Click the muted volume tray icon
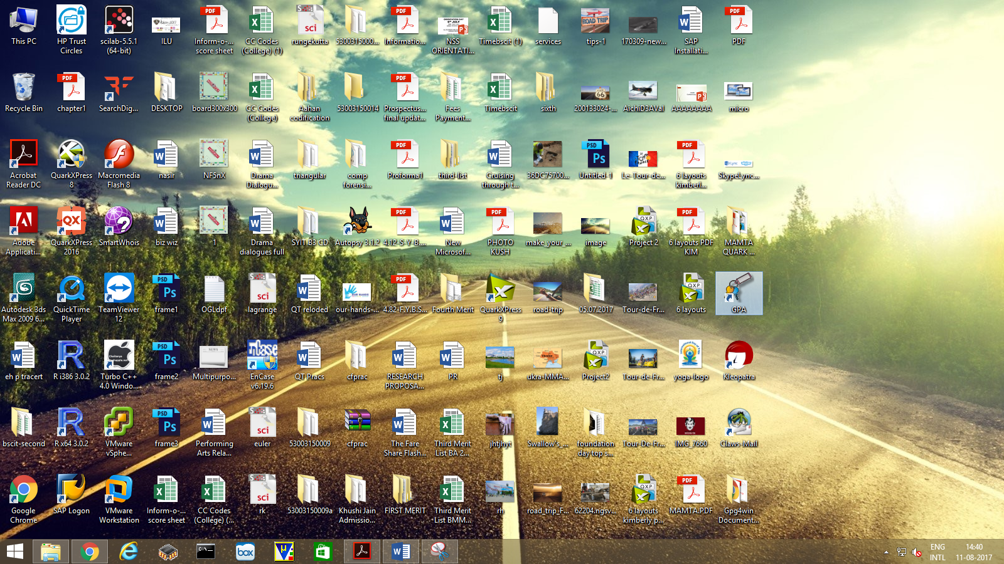Viewport: 1004px width, 564px height. tap(917, 552)
